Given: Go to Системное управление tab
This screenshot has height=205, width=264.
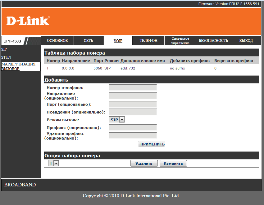Looking at the screenshot, I should coord(180,41).
